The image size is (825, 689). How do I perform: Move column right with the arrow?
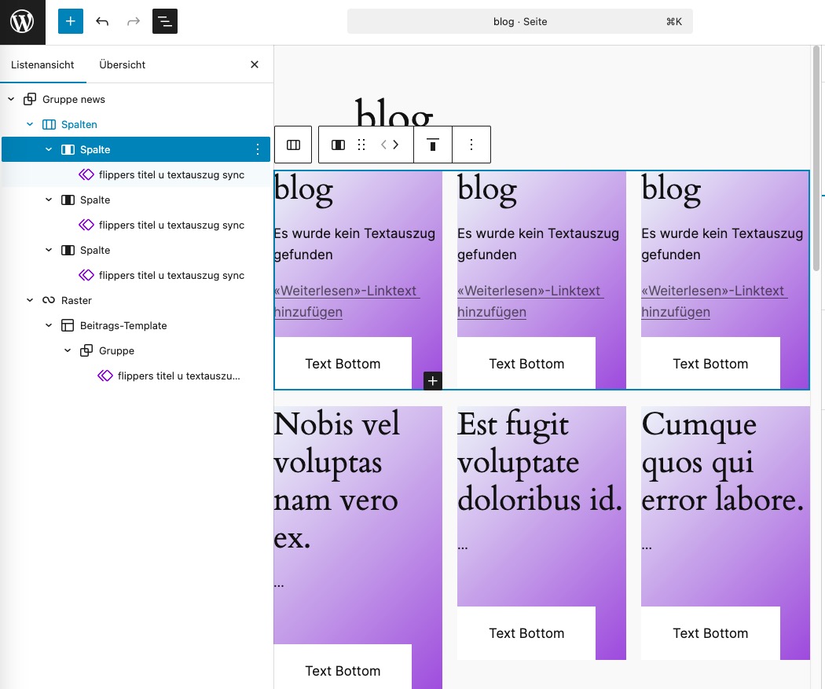point(396,145)
